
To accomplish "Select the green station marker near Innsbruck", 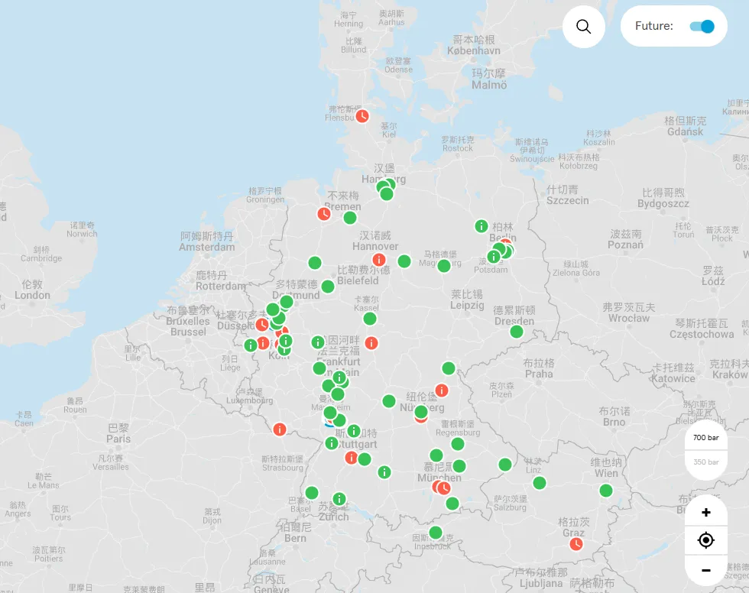I will (435, 533).
